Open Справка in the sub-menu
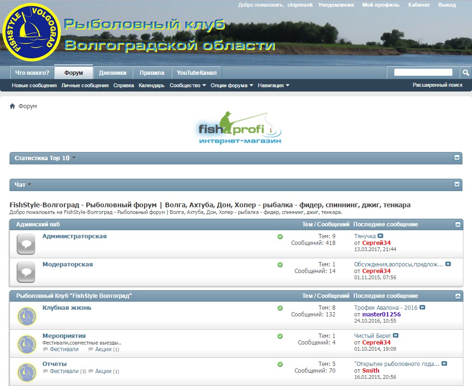This screenshot has height=386, width=472. tap(123, 85)
